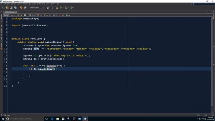Select the NewClass.java editor tab
Viewport: 215px width, 121px height.
coord(10,12)
